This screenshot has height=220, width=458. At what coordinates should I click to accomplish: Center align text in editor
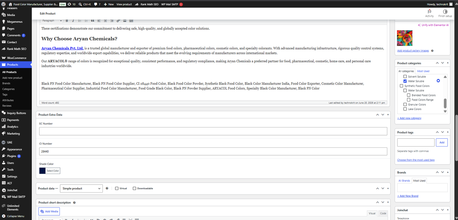pos(105,21)
